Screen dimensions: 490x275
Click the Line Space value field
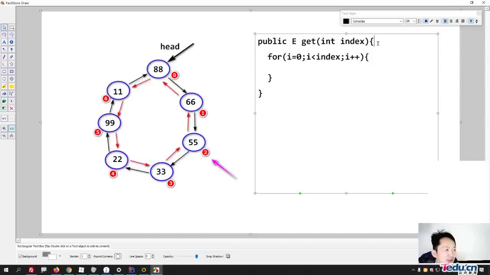147,256
